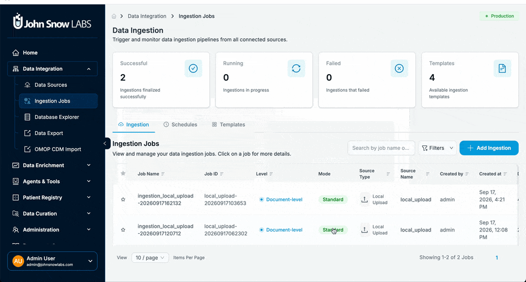The width and height of the screenshot is (526, 282).
Task: Click the home icon in breadcrumb
Action: pyautogui.click(x=114, y=16)
